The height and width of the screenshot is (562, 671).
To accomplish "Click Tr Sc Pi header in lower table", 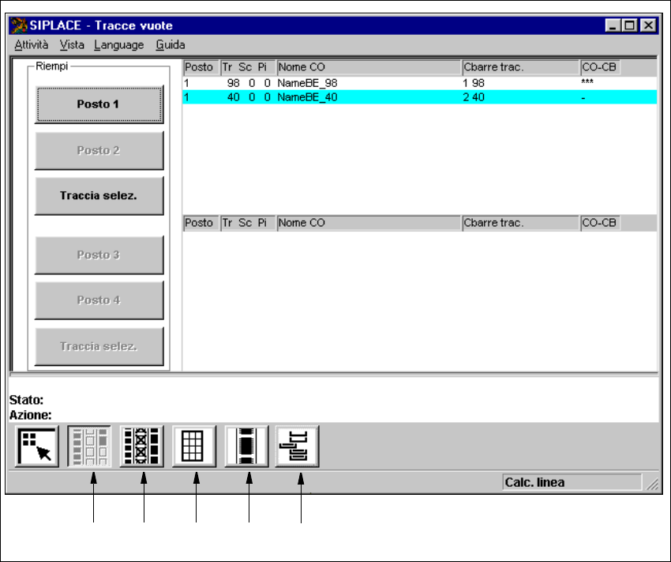I will (248, 223).
